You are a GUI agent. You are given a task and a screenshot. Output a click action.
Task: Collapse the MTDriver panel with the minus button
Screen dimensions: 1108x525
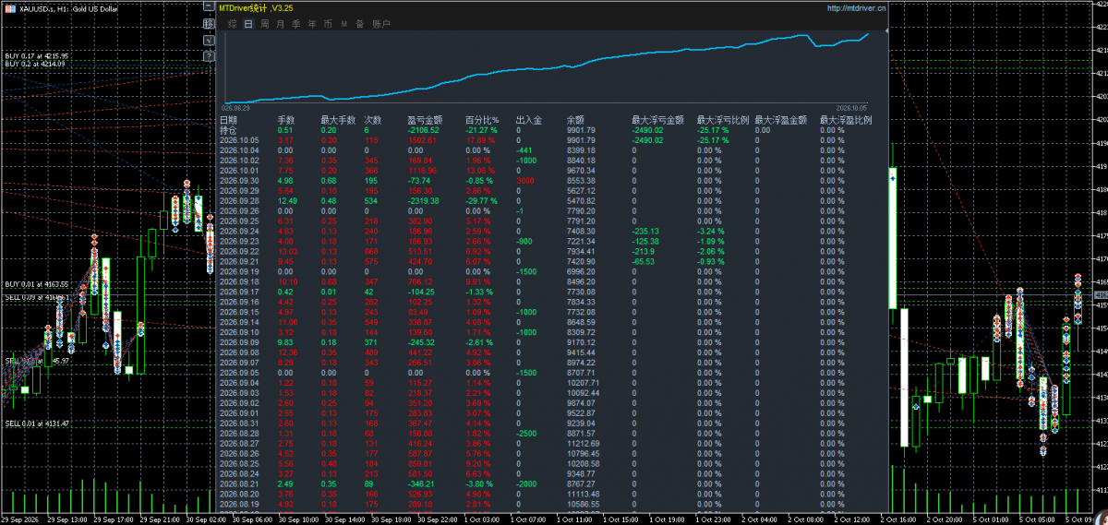pyautogui.click(x=209, y=6)
